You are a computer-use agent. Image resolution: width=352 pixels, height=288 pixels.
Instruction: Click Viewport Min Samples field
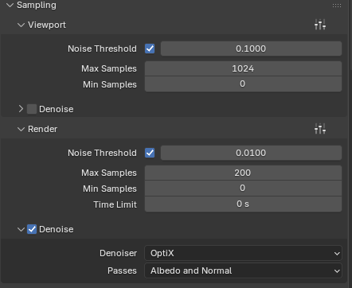point(243,84)
